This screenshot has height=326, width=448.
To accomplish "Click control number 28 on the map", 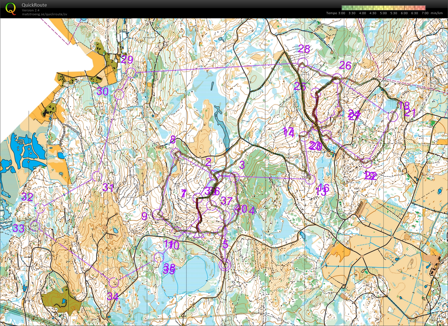I will click(x=304, y=49).
